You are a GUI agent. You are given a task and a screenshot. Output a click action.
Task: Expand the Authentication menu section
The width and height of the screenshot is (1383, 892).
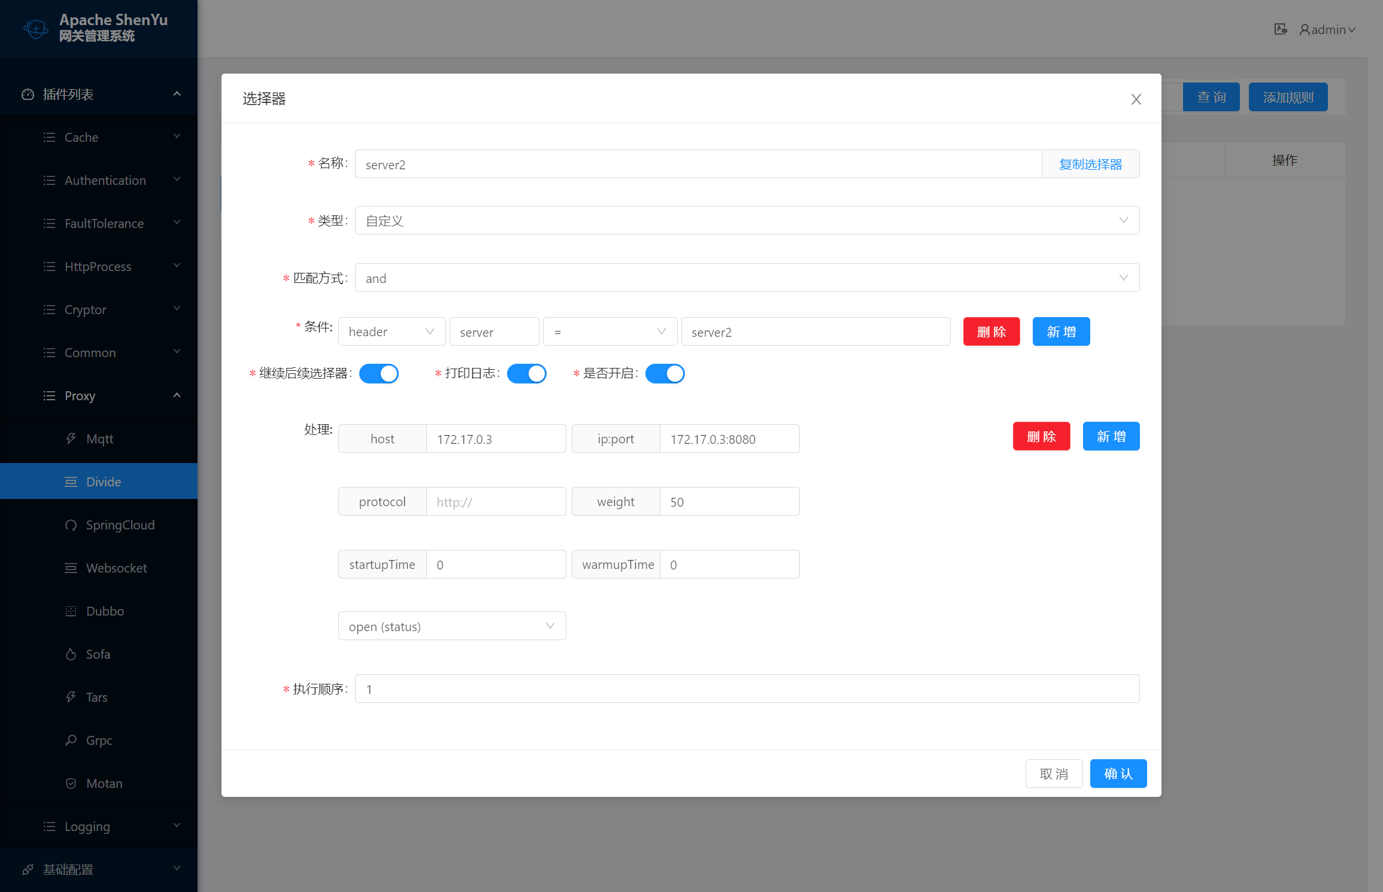(x=105, y=180)
